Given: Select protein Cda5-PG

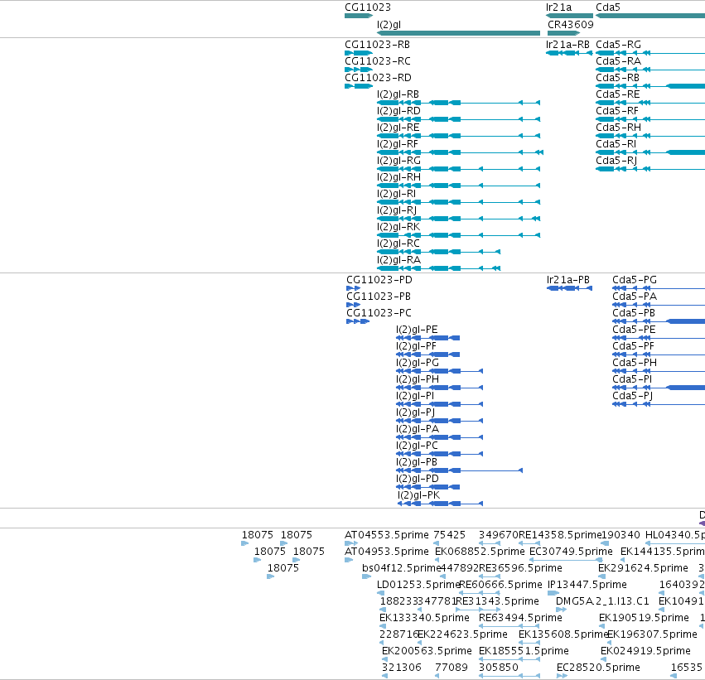Looking at the screenshot, I should (659, 288).
